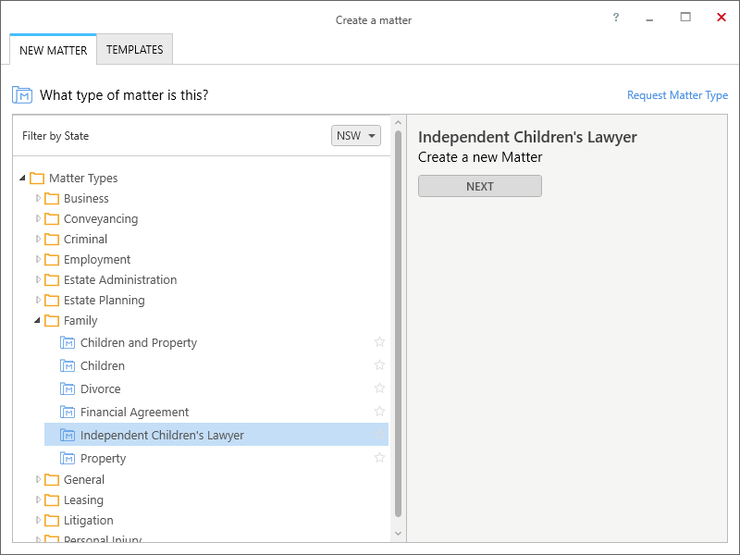Toggle the favorite star for Property
This screenshot has width=740, height=555.
[379, 457]
